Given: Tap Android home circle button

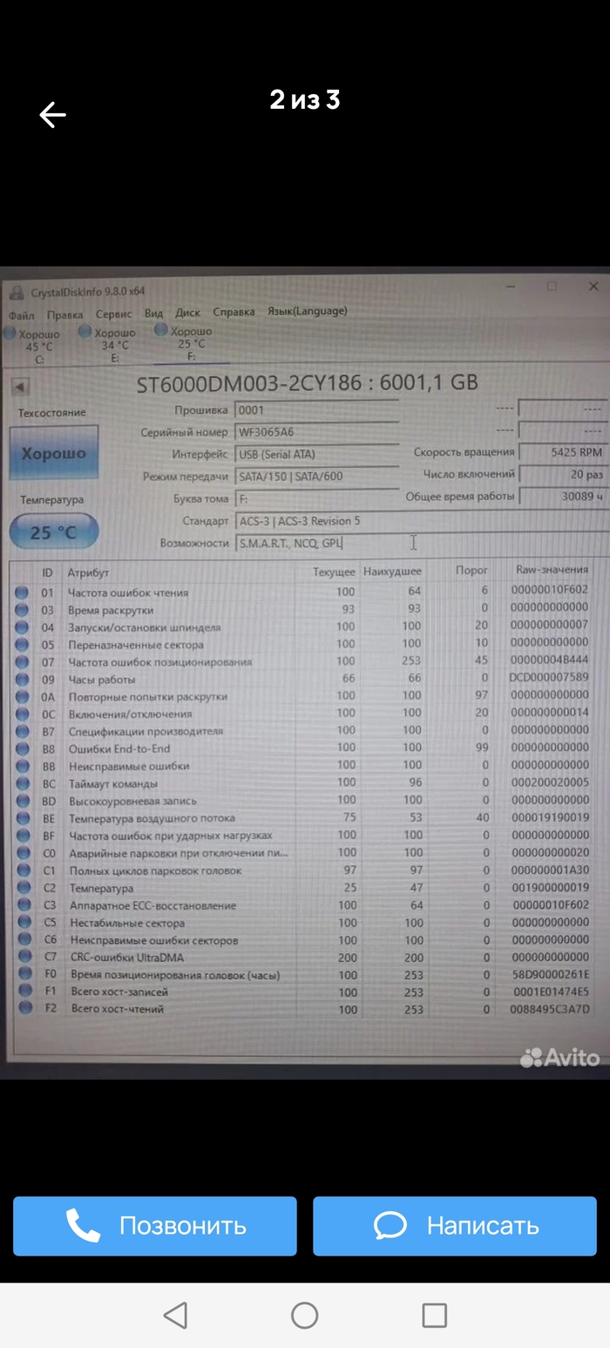Looking at the screenshot, I should (304, 1315).
